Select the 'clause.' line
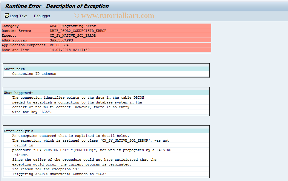Screen dimensions: 288x181 22,155
